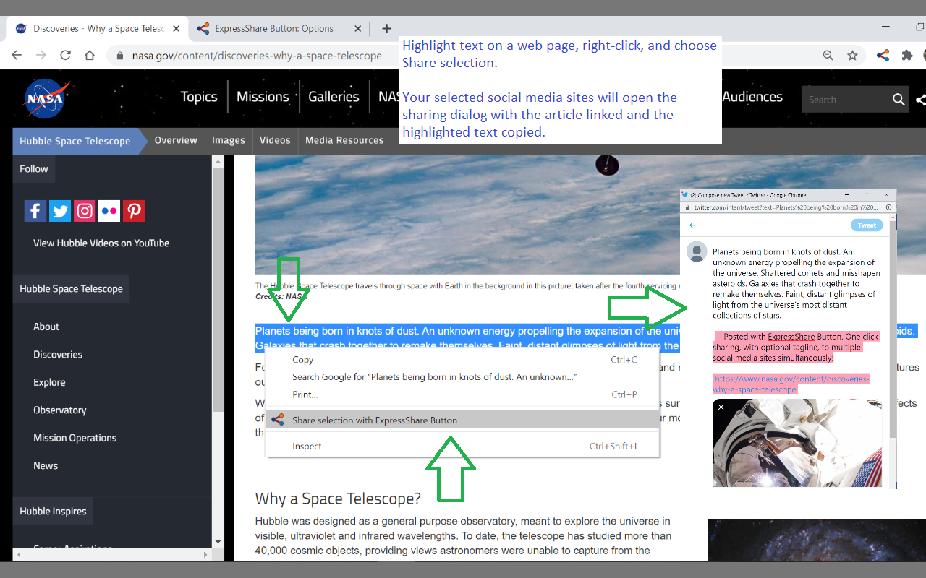This screenshot has width=926, height=578.
Task: Open the Facebook icon in the Follow panel
Action: [x=35, y=210]
